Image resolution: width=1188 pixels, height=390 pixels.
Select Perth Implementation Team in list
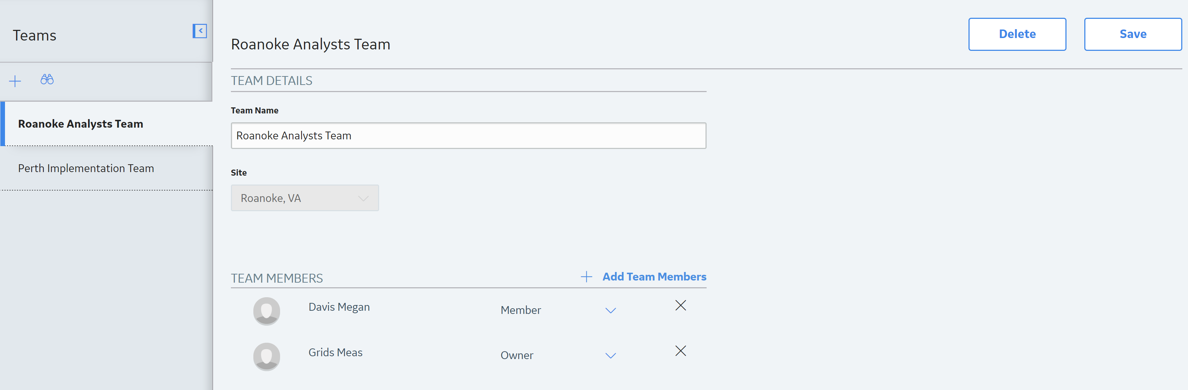(107, 168)
